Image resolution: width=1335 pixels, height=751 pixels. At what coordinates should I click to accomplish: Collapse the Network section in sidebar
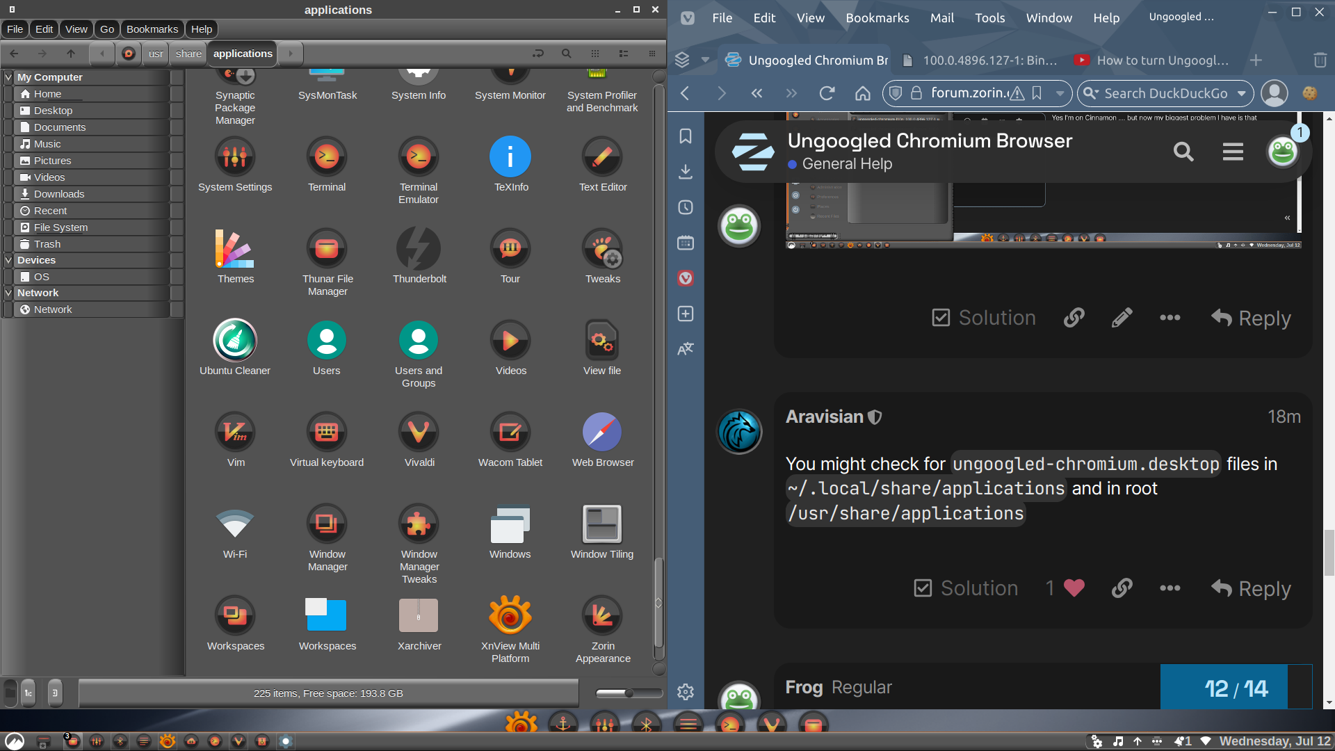pyautogui.click(x=8, y=293)
